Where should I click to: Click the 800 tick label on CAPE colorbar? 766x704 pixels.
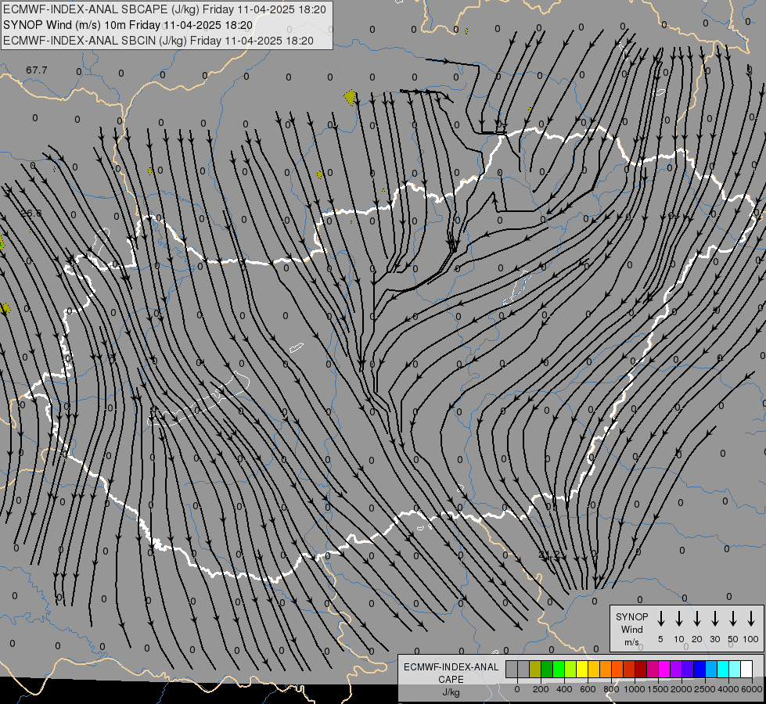coord(611,689)
